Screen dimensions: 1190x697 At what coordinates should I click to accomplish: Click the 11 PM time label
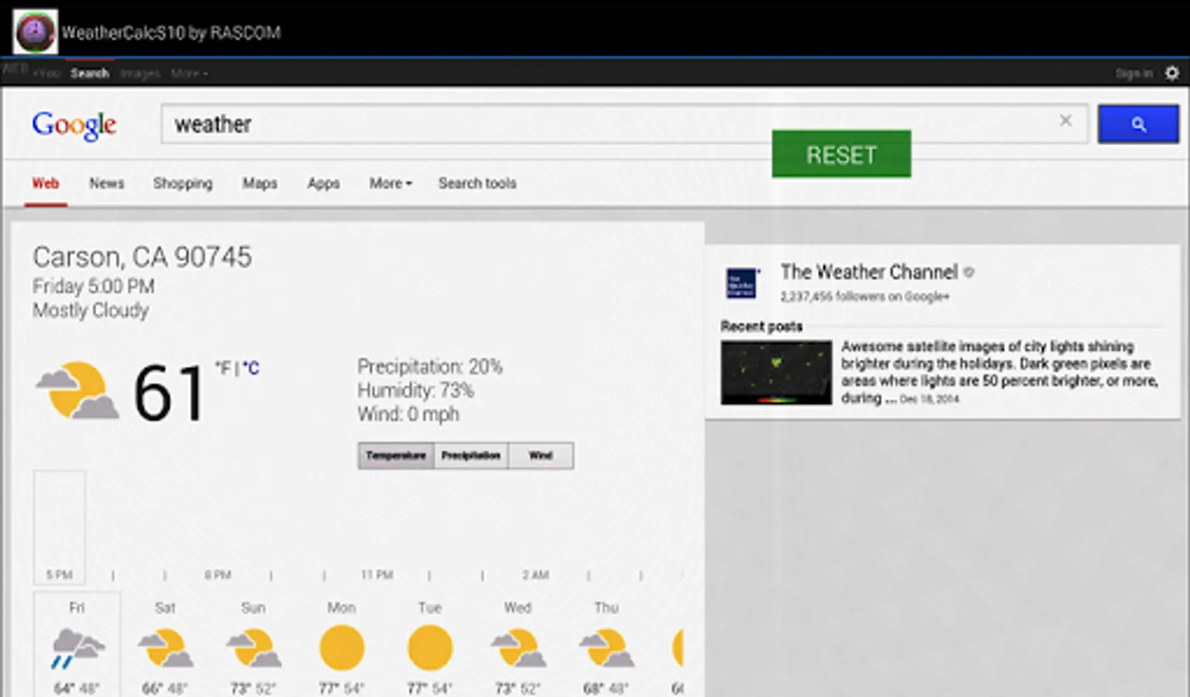click(377, 575)
